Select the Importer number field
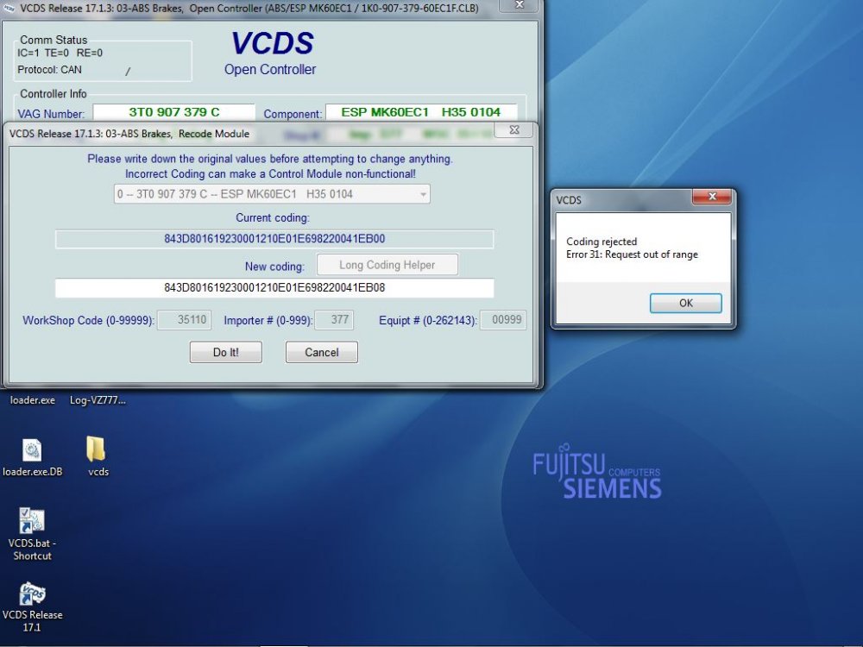This screenshot has height=647, width=863. pyautogui.click(x=333, y=320)
